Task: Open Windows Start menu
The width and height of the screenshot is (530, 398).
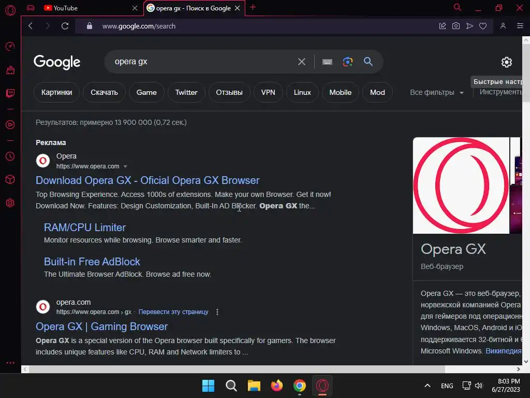Action: [208, 386]
